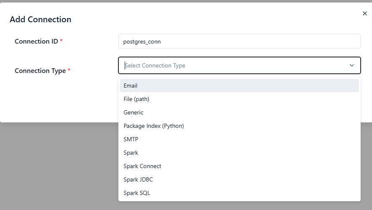The height and width of the screenshot is (210, 372).
Task: Click the red asterisk beside Connection Type
Action: (69, 70)
